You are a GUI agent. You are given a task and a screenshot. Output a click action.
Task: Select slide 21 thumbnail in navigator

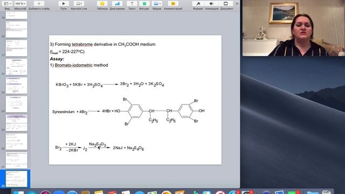coord(17,48)
